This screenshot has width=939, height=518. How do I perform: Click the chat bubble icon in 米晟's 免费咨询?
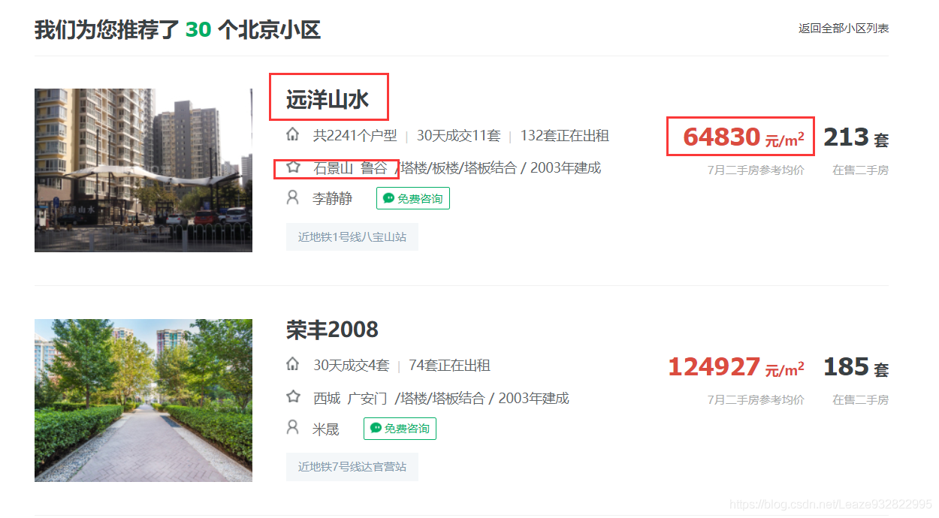tap(376, 428)
